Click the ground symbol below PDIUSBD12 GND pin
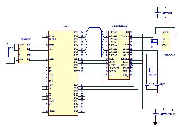Viewport: 182px width, 127px height. click(104, 81)
